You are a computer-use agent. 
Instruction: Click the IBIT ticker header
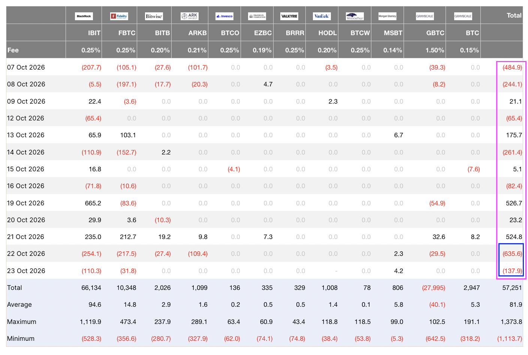click(94, 33)
